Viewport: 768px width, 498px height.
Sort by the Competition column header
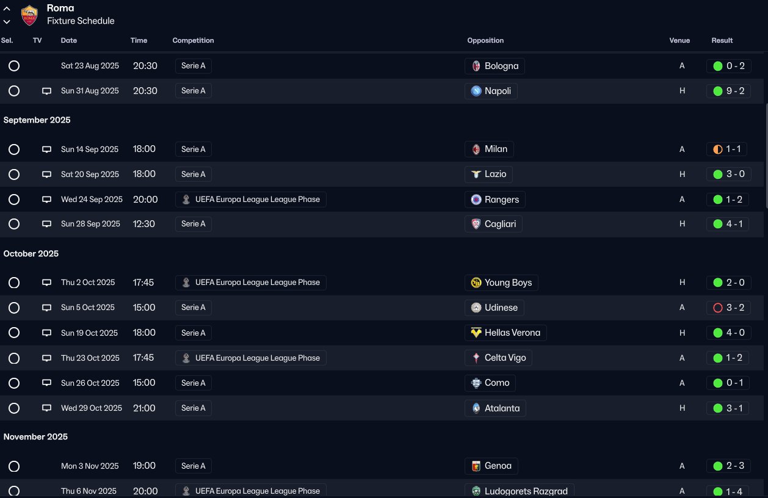(x=193, y=41)
